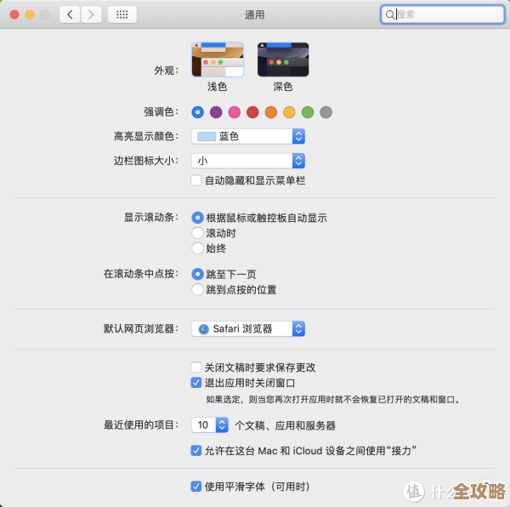Choose the blue accent color

(198, 112)
